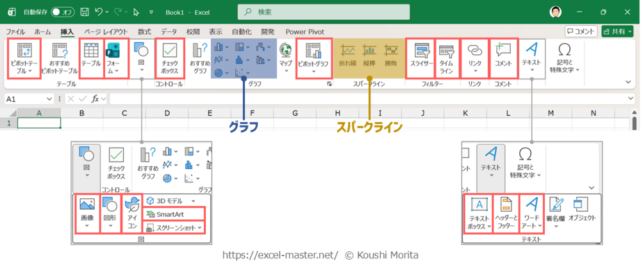Select cell A1 in the worksheet
The image size is (641, 261).
39,123
